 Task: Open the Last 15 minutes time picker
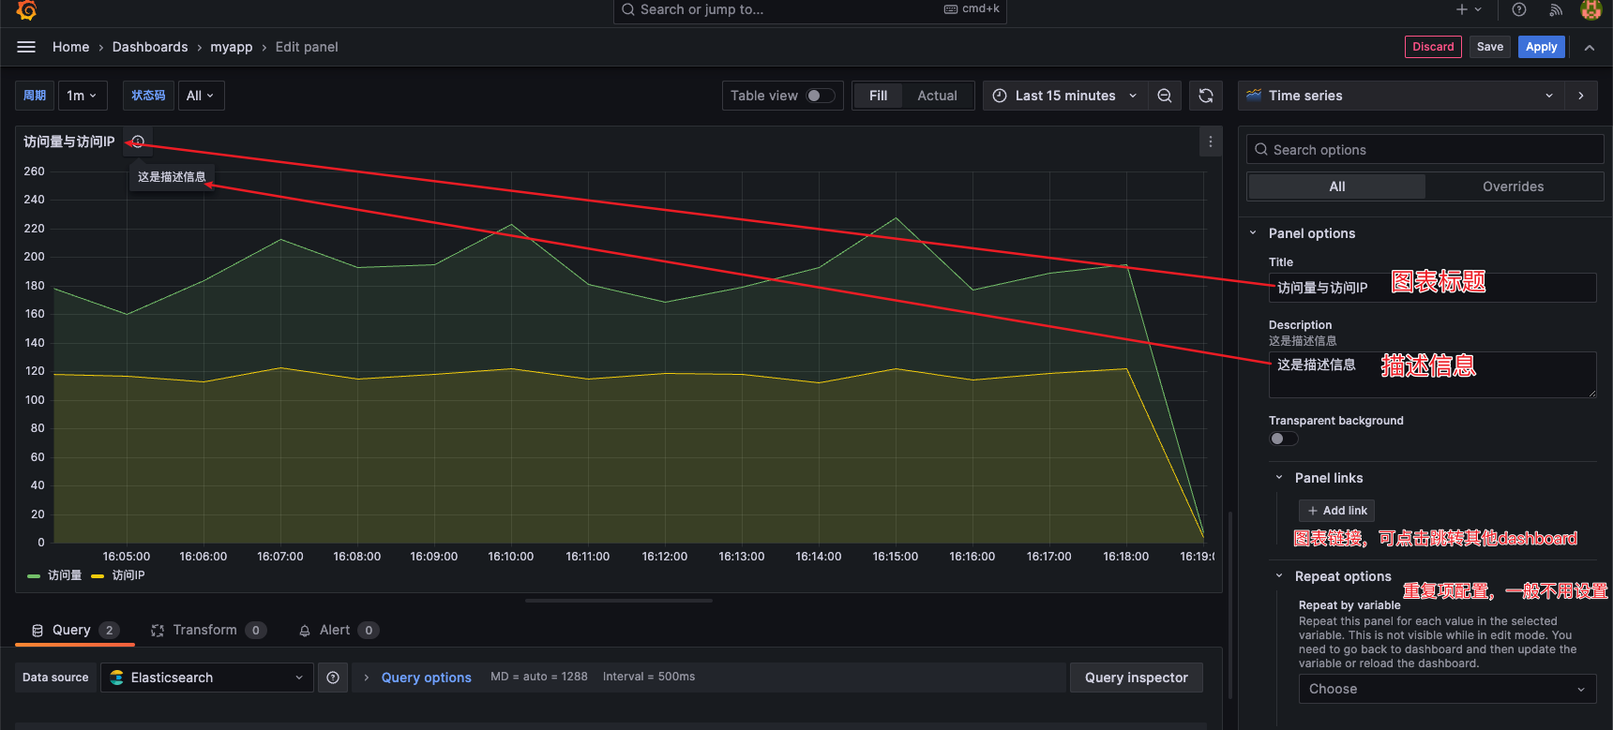click(x=1064, y=96)
